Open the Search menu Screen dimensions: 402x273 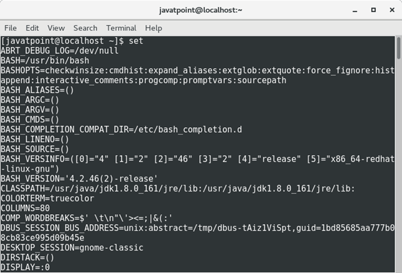tap(85, 28)
